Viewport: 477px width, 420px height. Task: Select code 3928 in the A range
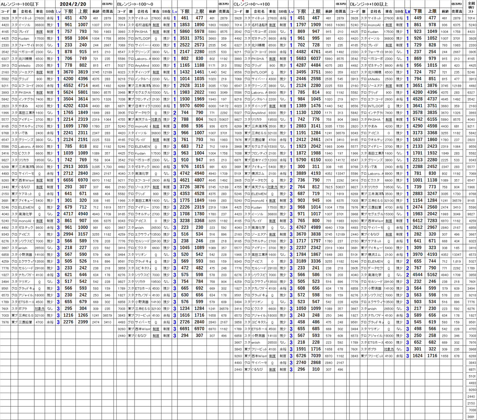point(5,18)
